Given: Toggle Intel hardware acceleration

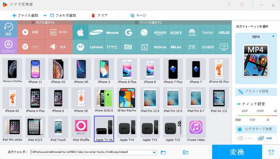Looking at the screenshot, I should [x=266, y=138].
